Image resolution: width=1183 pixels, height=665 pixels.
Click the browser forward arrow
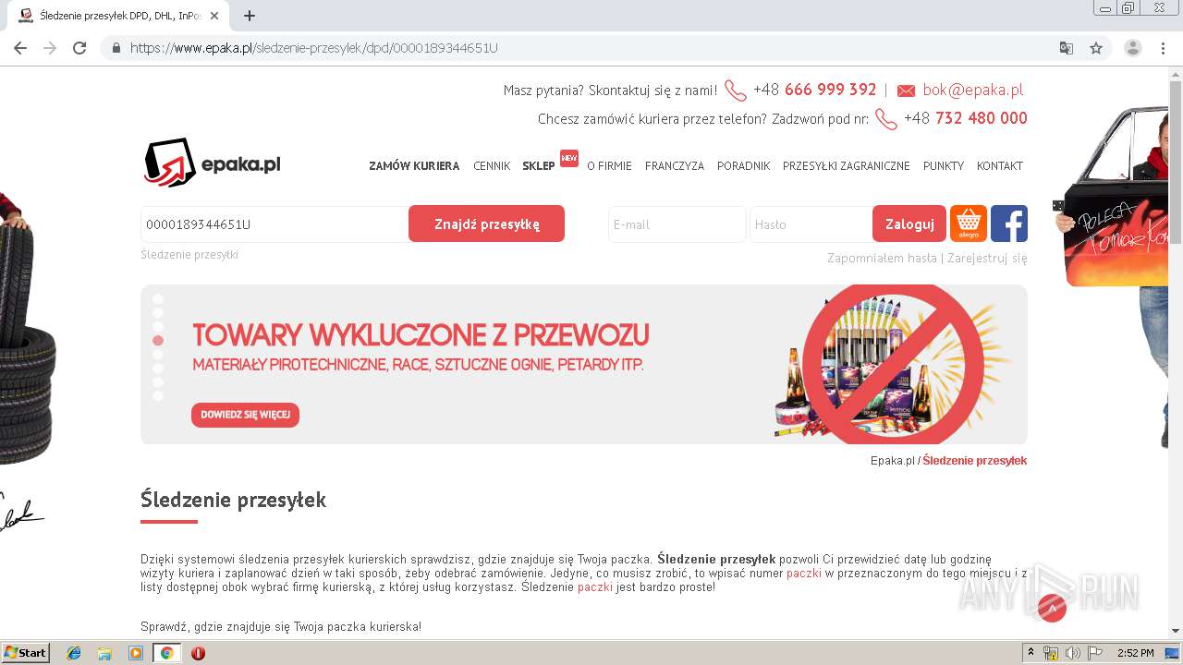coord(50,48)
